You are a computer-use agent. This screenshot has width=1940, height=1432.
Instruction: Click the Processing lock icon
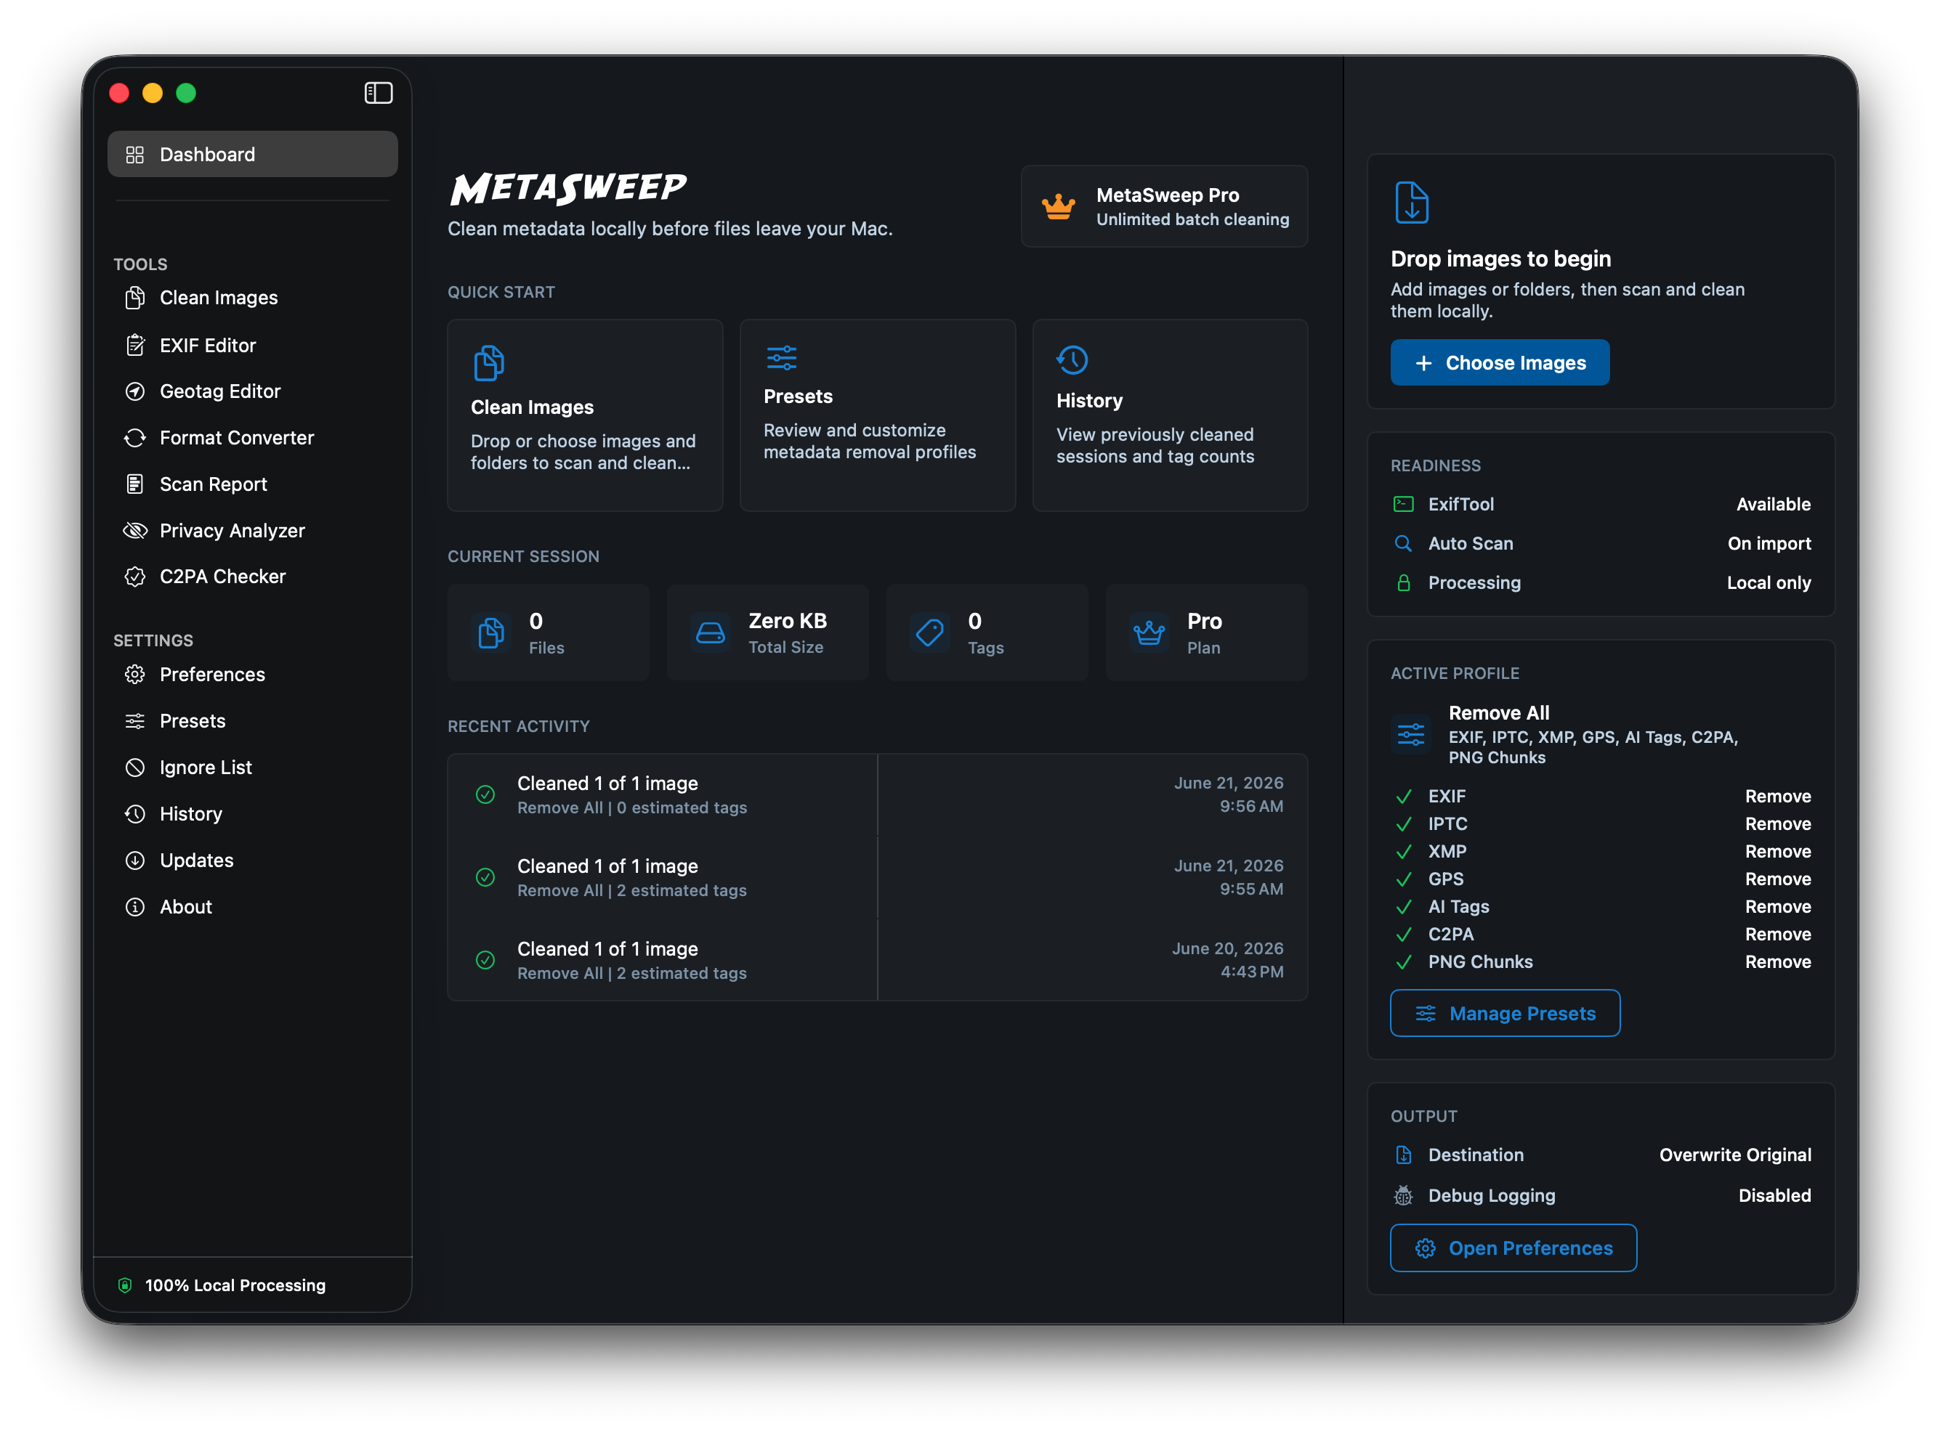[x=1403, y=582]
